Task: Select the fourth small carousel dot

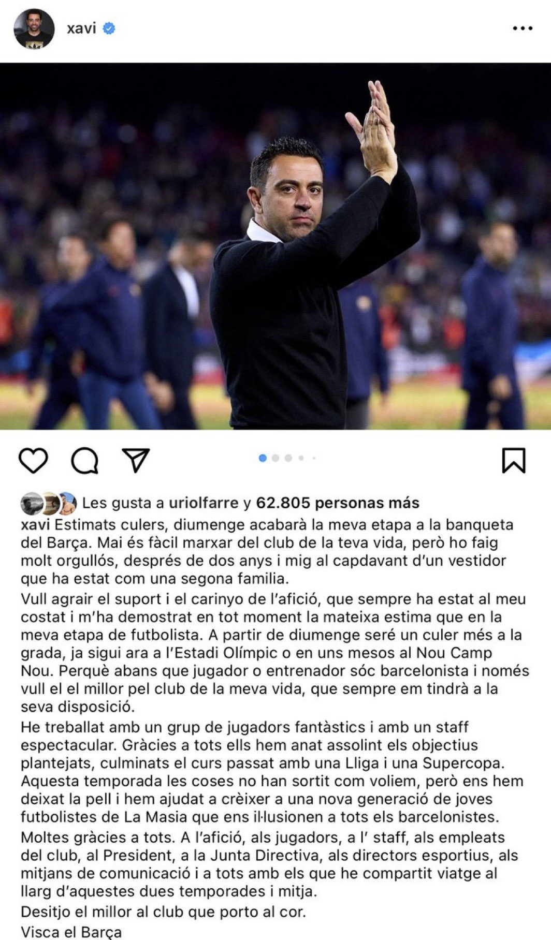Action: click(301, 458)
